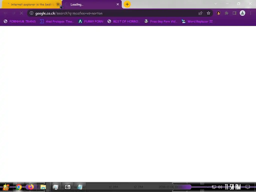Open the Chrome profile avatar button
The width and height of the screenshot is (256, 192).
242,13
